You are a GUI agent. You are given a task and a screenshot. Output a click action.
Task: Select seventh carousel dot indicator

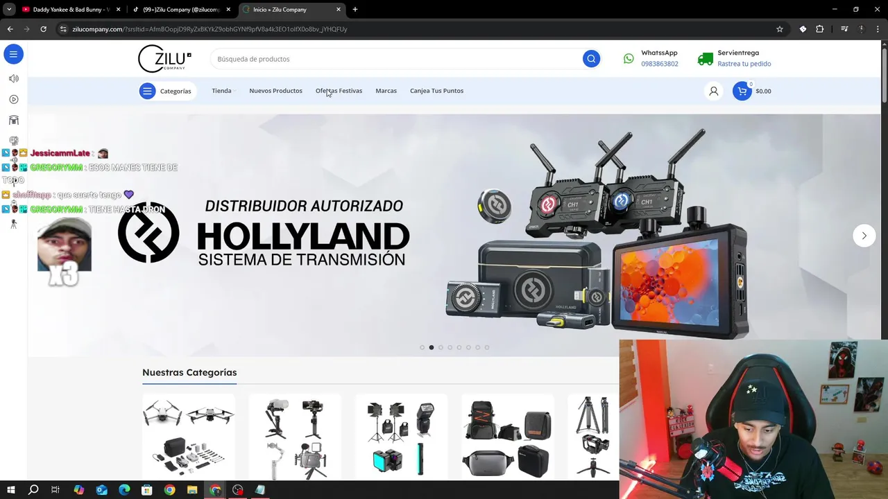coord(477,347)
